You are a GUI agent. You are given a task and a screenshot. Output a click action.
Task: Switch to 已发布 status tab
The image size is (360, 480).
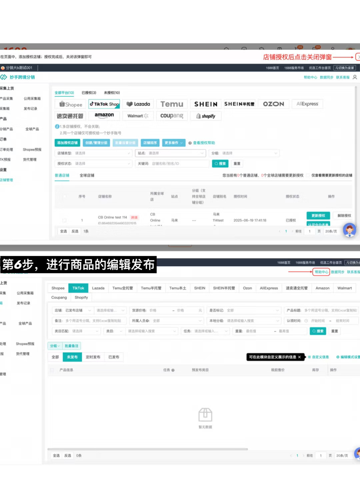click(x=114, y=357)
